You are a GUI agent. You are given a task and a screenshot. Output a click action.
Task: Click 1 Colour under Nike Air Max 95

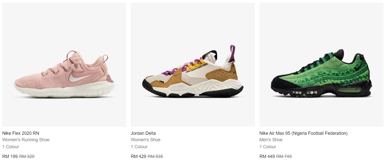coord(268,147)
